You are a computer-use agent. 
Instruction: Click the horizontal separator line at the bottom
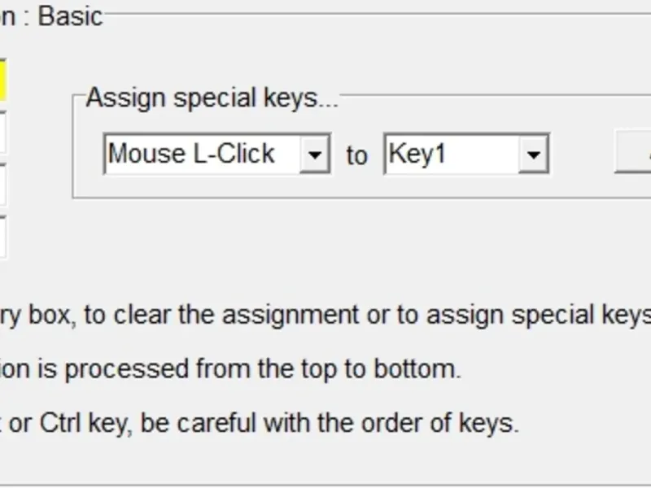(325, 486)
